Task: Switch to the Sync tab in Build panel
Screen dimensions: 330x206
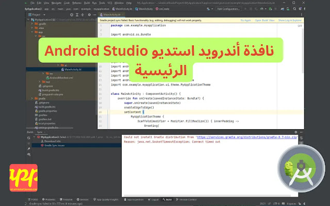Action: click(x=40, y=132)
